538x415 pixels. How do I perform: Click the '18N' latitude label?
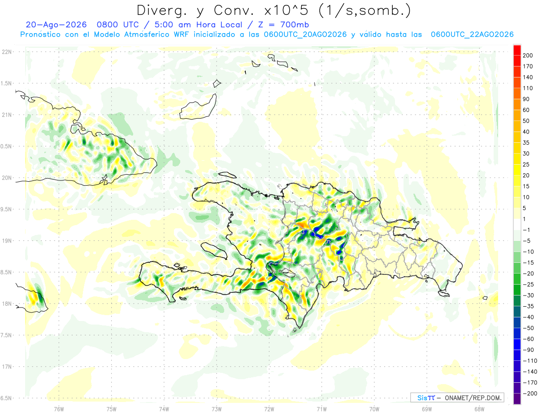[7, 304]
